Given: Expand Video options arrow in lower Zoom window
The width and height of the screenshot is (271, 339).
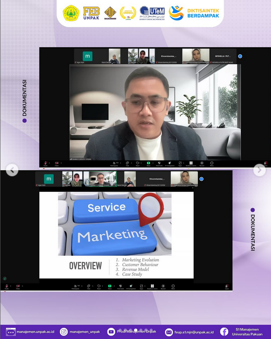Looking at the screenshot, I should pyautogui.click(x=22, y=286).
